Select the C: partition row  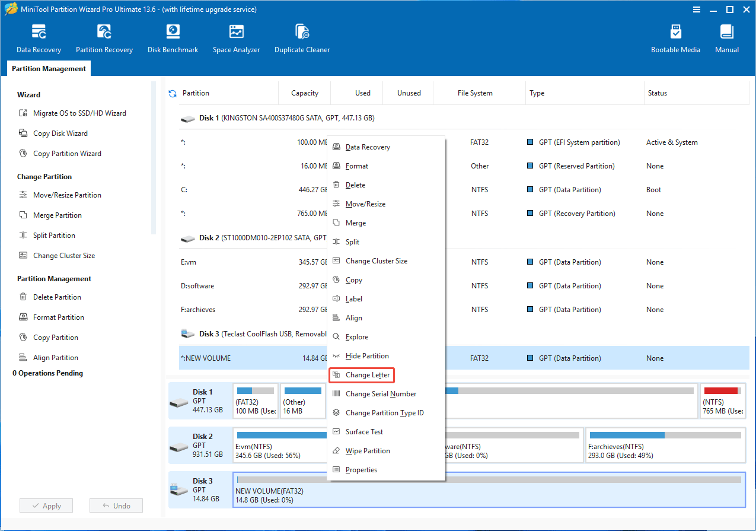tap(464, 190)
